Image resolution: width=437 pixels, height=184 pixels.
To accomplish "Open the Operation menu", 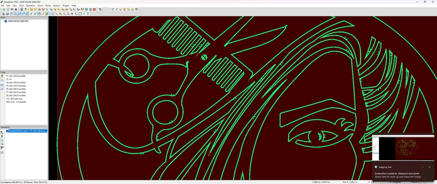I will pyautogui.click(x=31, y=6).
